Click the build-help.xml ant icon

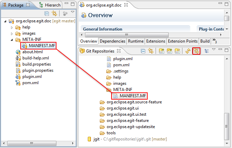tap(18, 58)
